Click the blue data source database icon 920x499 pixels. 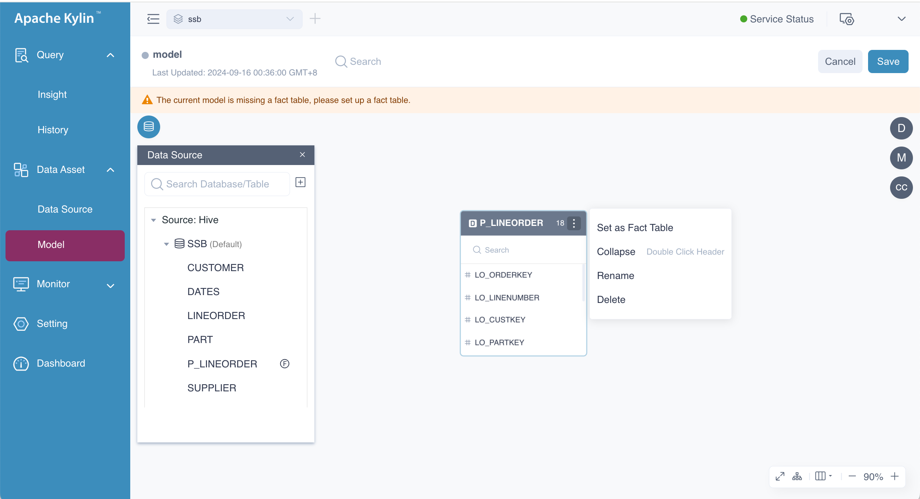click(148, 127)
